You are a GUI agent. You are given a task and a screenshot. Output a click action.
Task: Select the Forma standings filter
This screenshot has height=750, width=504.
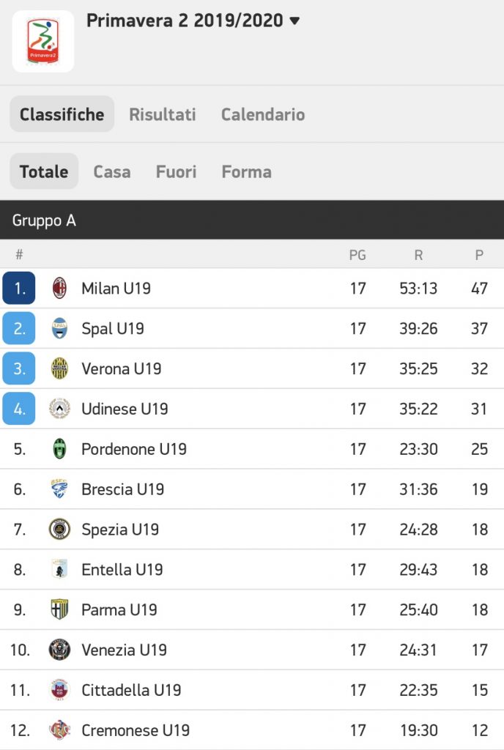point(247,171)
